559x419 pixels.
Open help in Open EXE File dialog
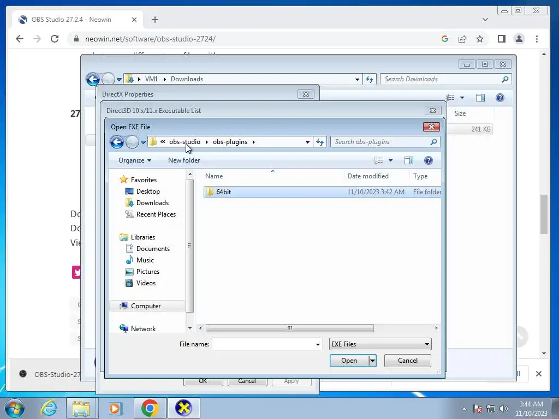coord(428,160)
